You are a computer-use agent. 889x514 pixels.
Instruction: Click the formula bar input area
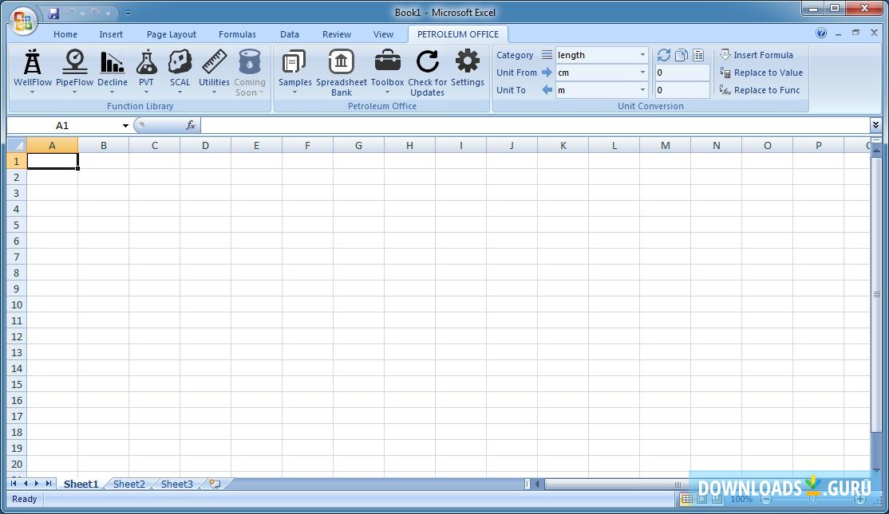coord(535,125)
